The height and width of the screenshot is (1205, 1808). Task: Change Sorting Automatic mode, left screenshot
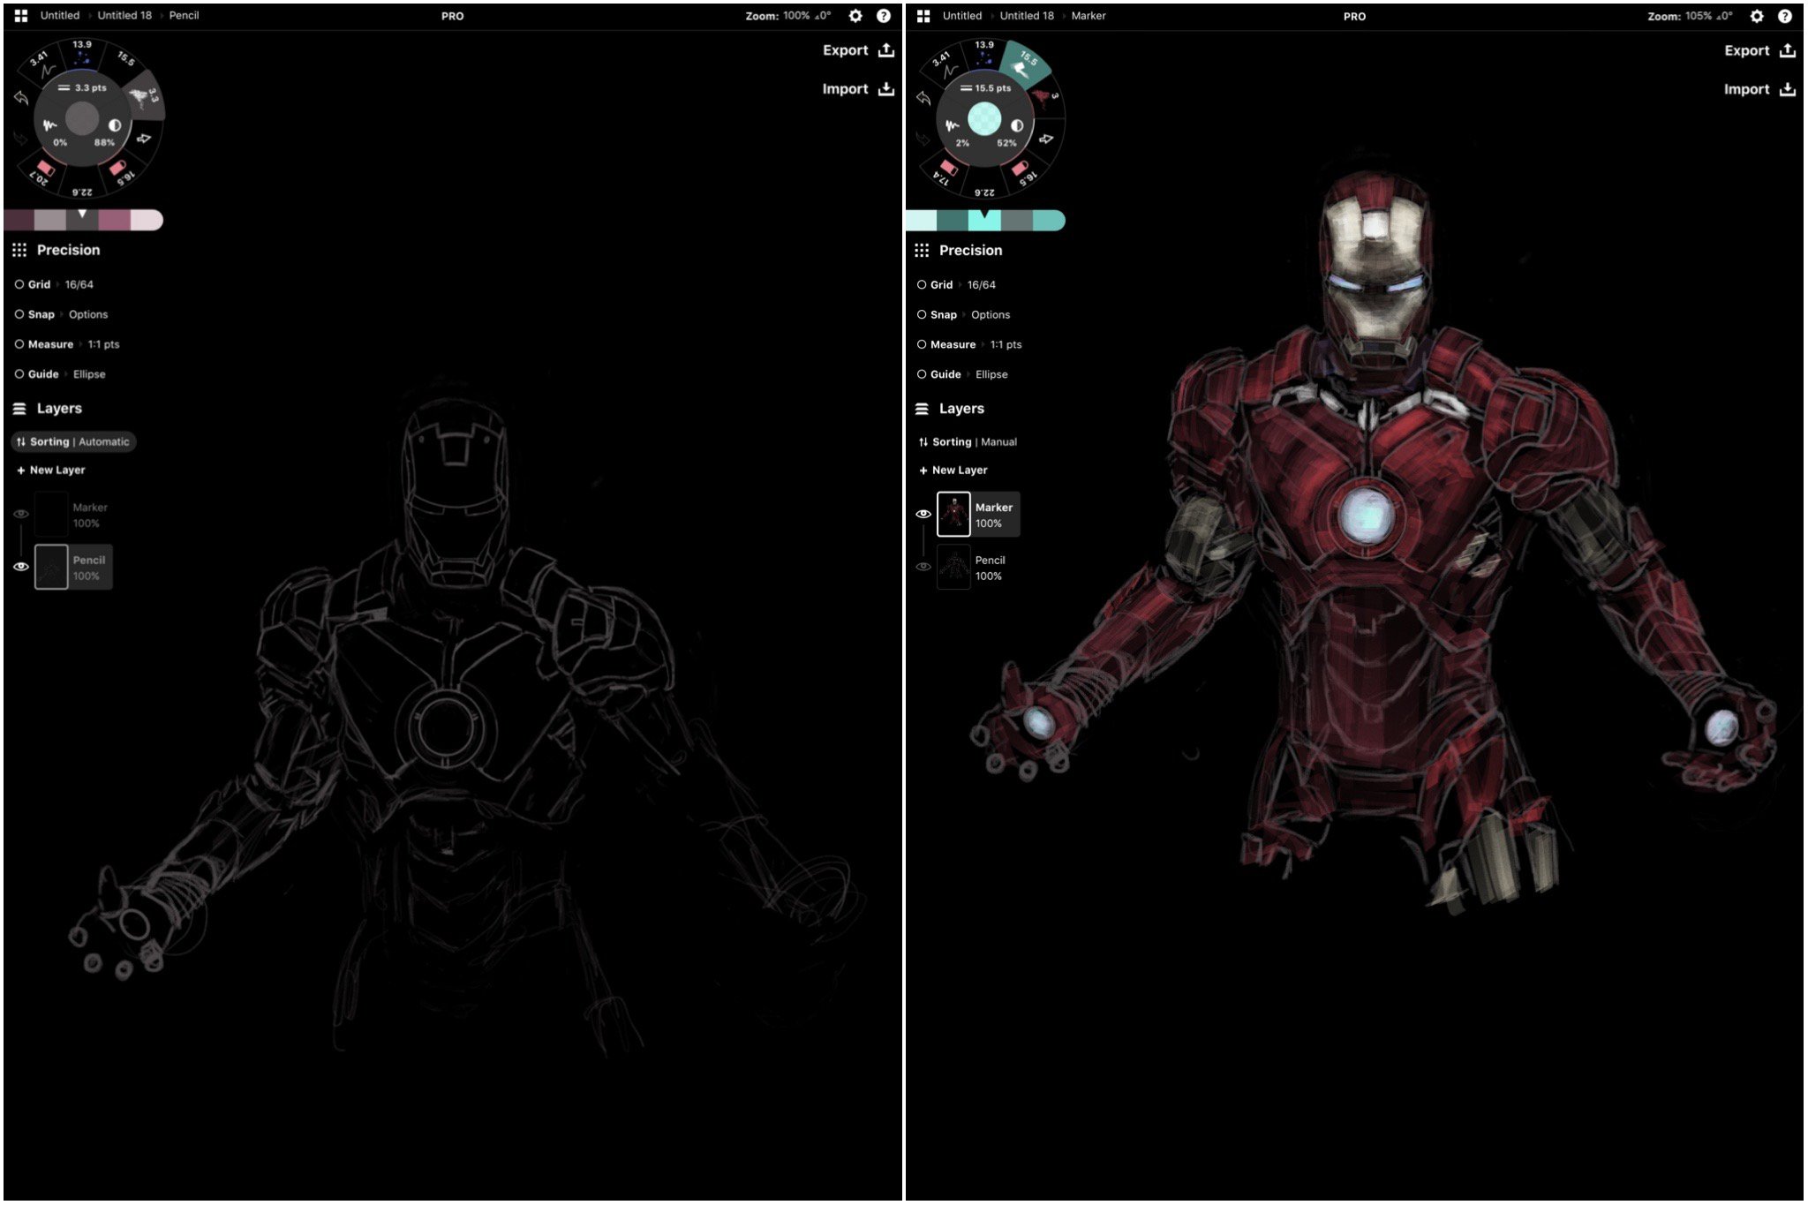pos(74,441)
